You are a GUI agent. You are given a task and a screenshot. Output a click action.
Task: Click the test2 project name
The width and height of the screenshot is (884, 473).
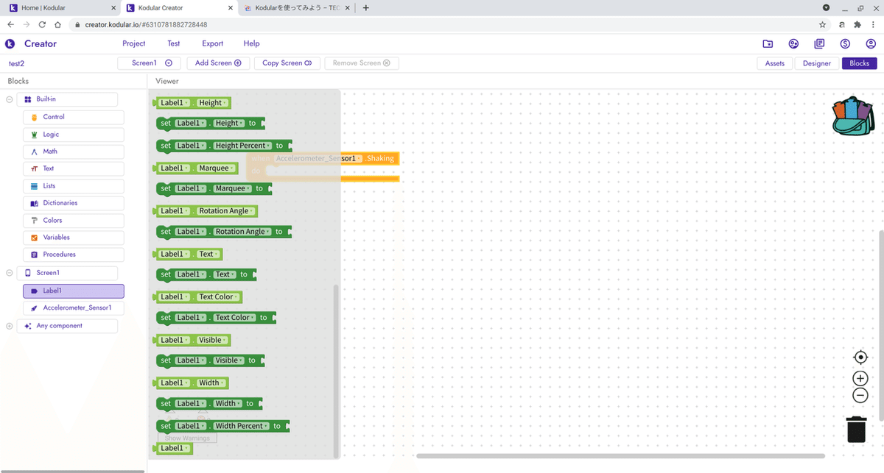[16, 64]
